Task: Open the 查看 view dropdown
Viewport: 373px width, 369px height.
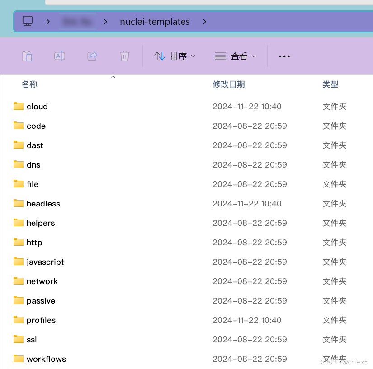Action: click(235, 56)
